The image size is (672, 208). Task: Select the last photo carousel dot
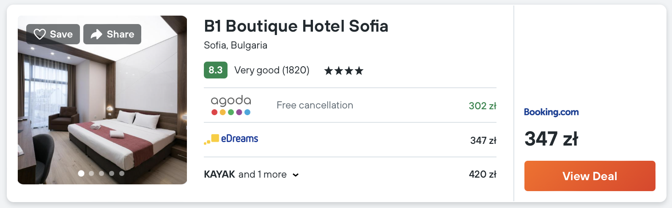(122, 173)
